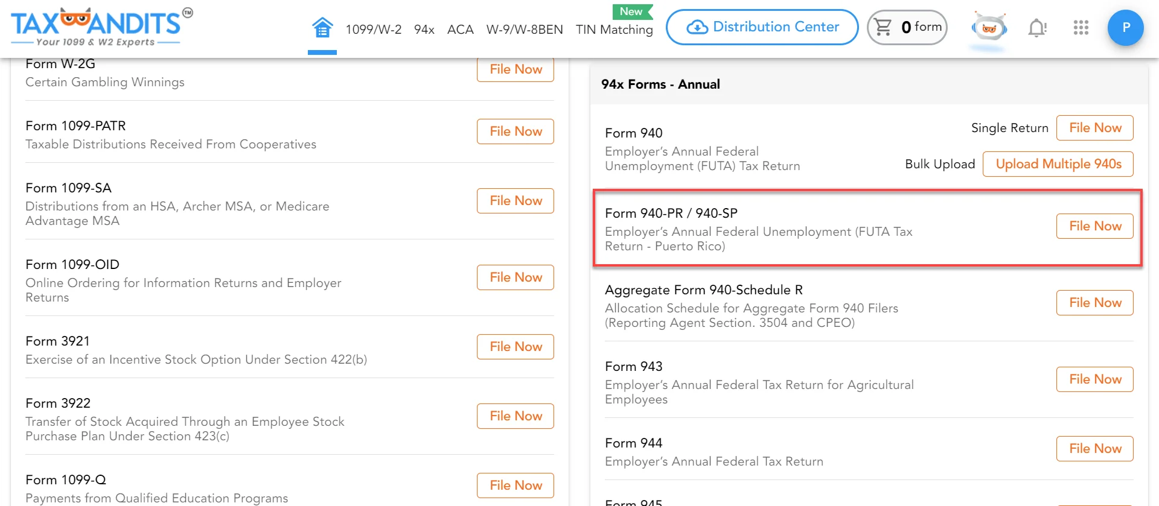Open the shopping cart with 0 form

(907, 27)
